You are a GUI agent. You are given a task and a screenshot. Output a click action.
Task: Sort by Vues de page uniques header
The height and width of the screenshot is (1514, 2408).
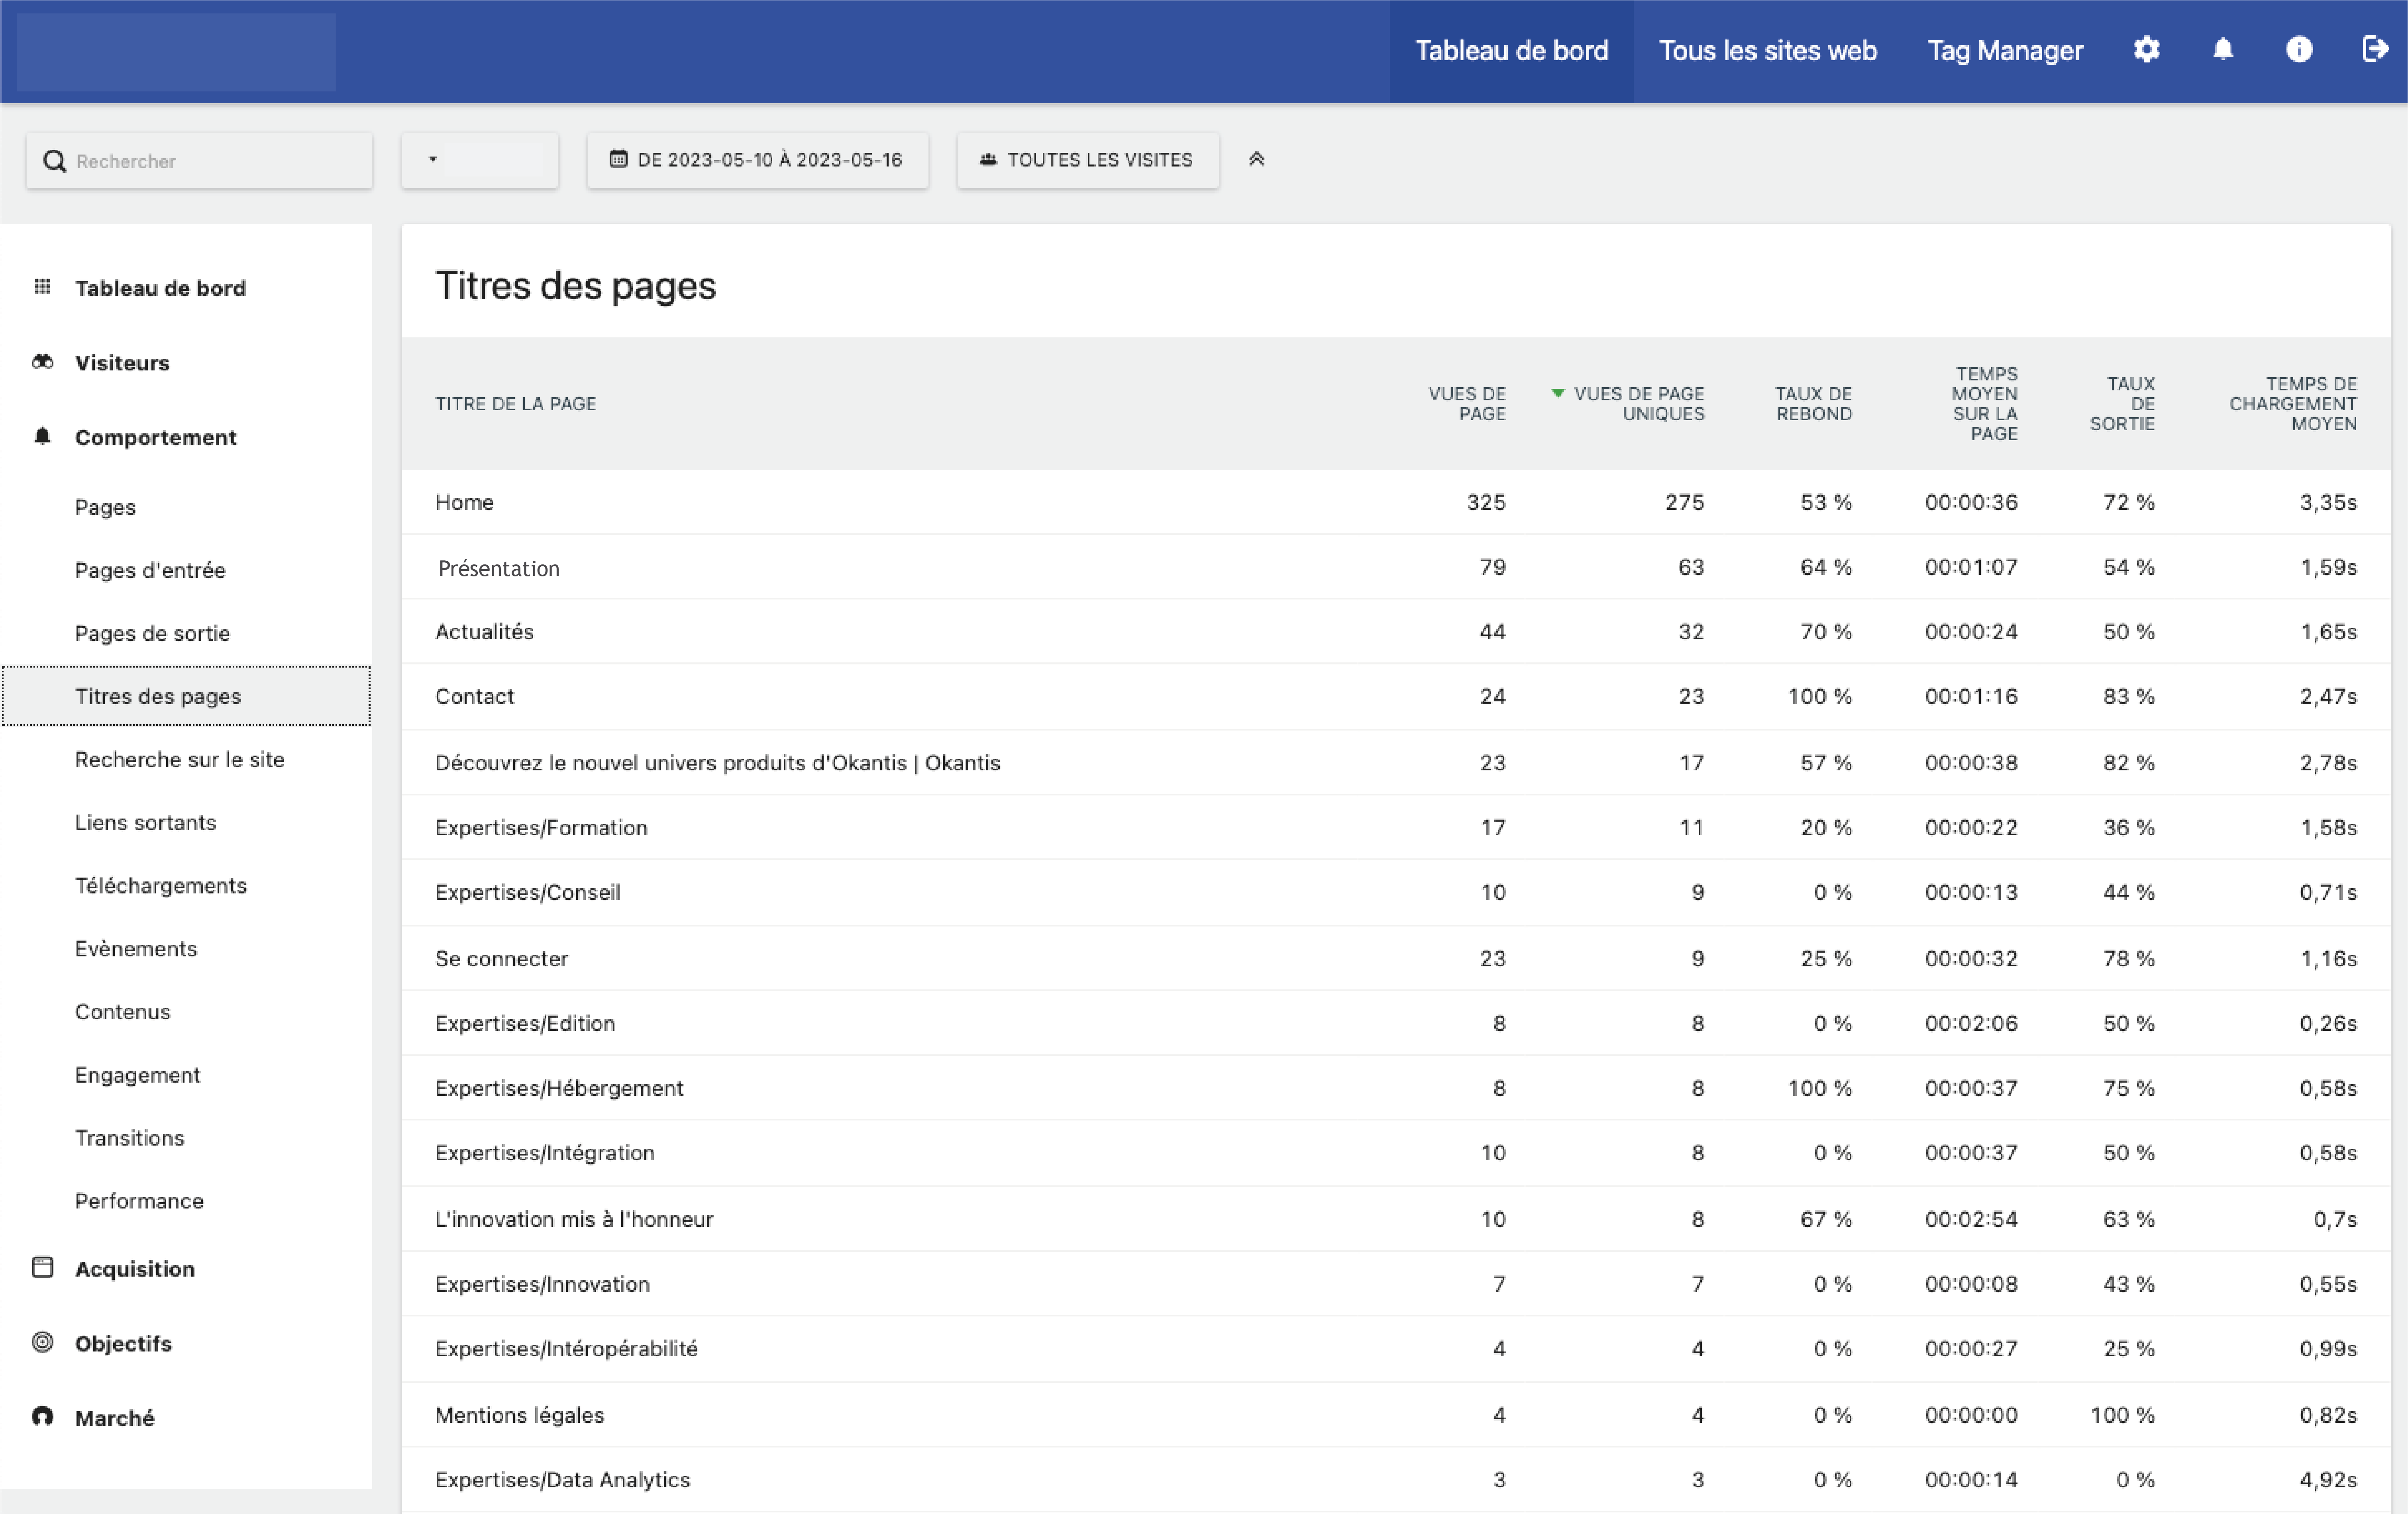pyautogui.click(x=1638, y=404)
